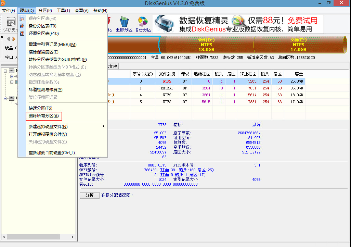The height and width of the screenshot is (247, 351).
Task: Go to next disk with orange right arrow
Action: point(14,39)
